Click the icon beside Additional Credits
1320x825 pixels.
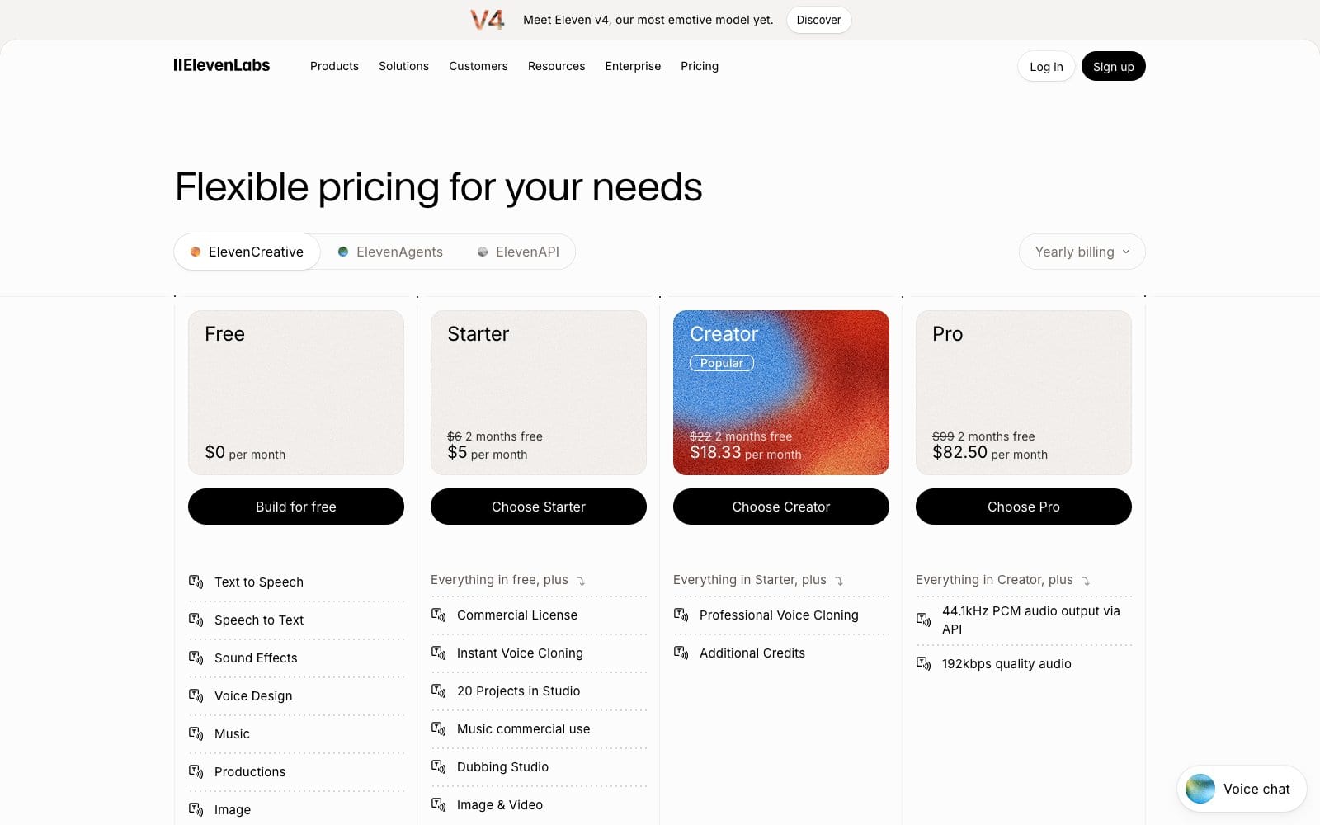681,653
